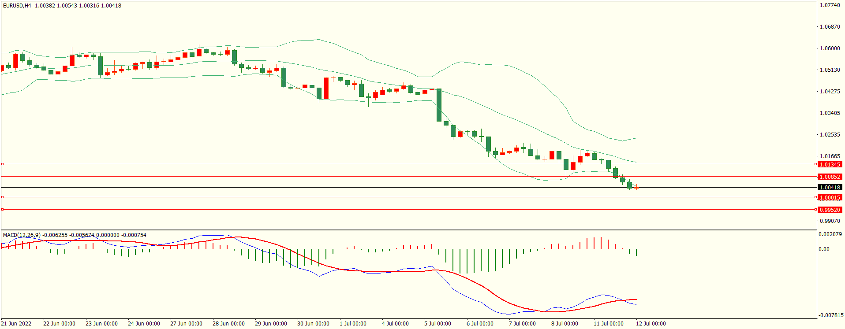The width and height of the screenshot is (845, 329).
Task: Click the tall red candle after 30 Jun
Action: pos(326,88)
